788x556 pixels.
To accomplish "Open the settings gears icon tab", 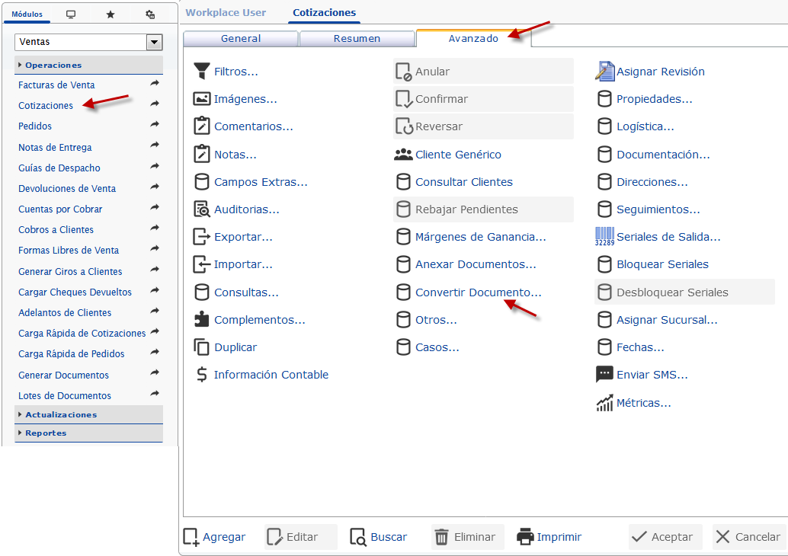I will [x=150, y=14].
